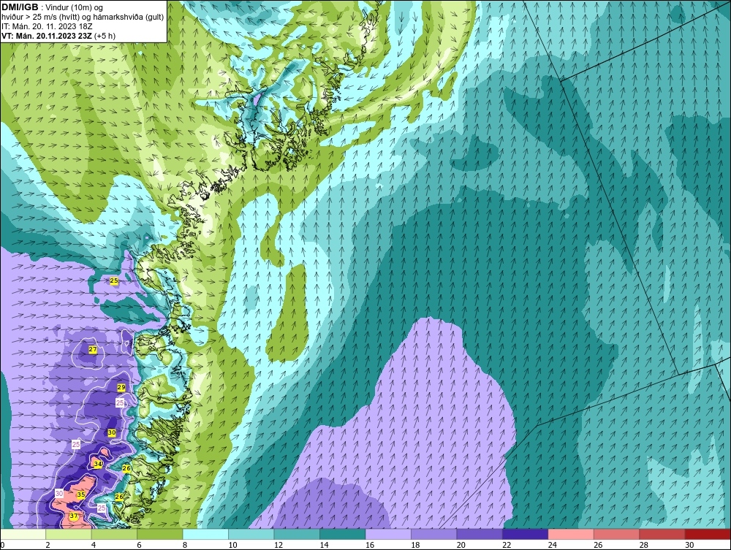Click the 12–14 m/s teal legend swatch

coord(297,534)
